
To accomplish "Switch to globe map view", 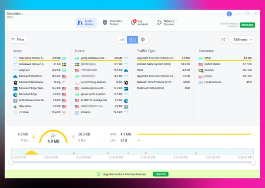I will click(143, 40).
